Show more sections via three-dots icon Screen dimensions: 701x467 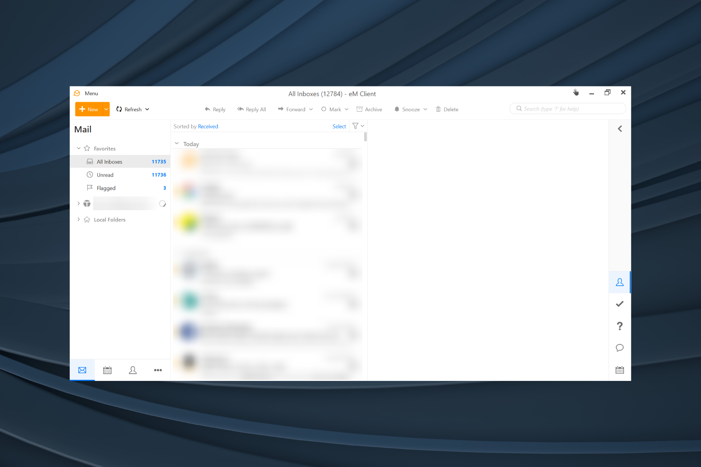click(158, 370)
